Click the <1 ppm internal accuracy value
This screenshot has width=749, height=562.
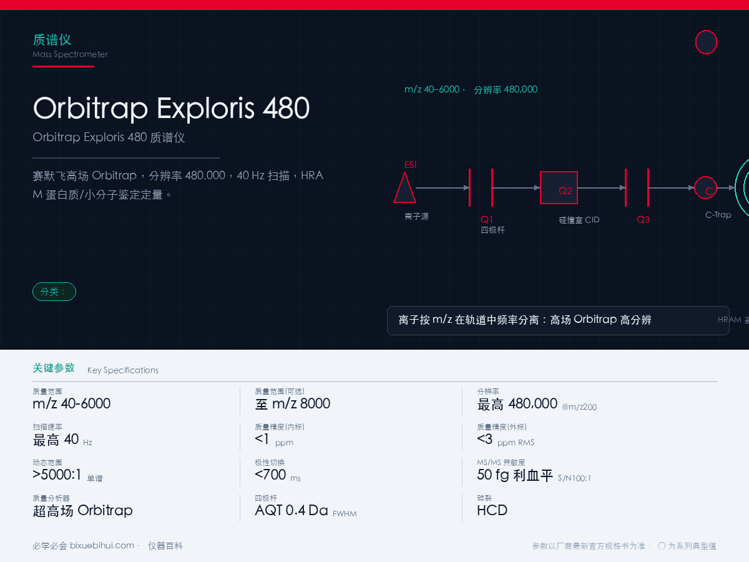tap(274, 440)
